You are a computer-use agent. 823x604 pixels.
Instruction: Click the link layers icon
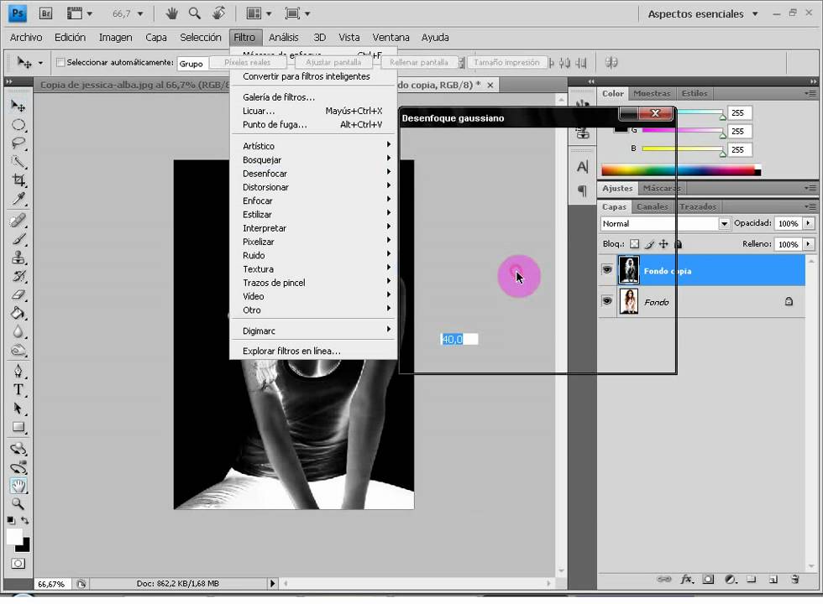[x=664, y=580]
